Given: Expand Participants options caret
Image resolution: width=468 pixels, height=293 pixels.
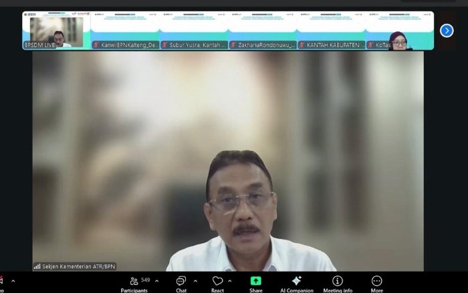Looking at the screenshot, I should [156, 281].
